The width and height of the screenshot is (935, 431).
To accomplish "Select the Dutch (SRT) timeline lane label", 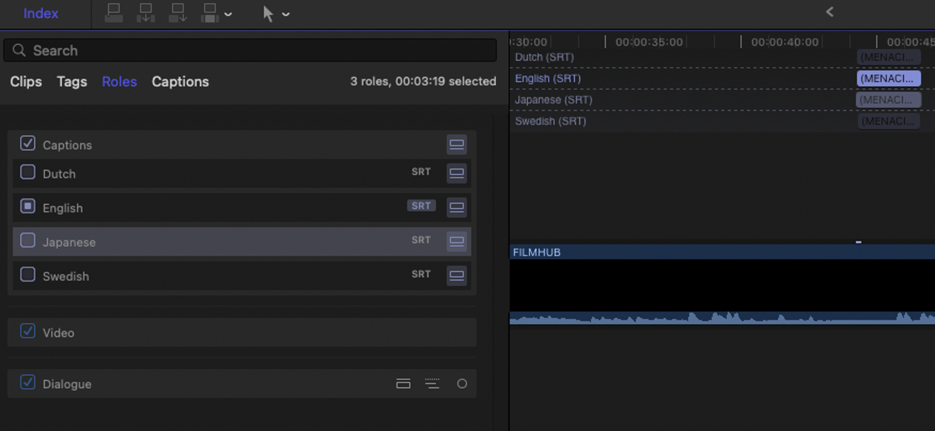I will pos(544,58).
